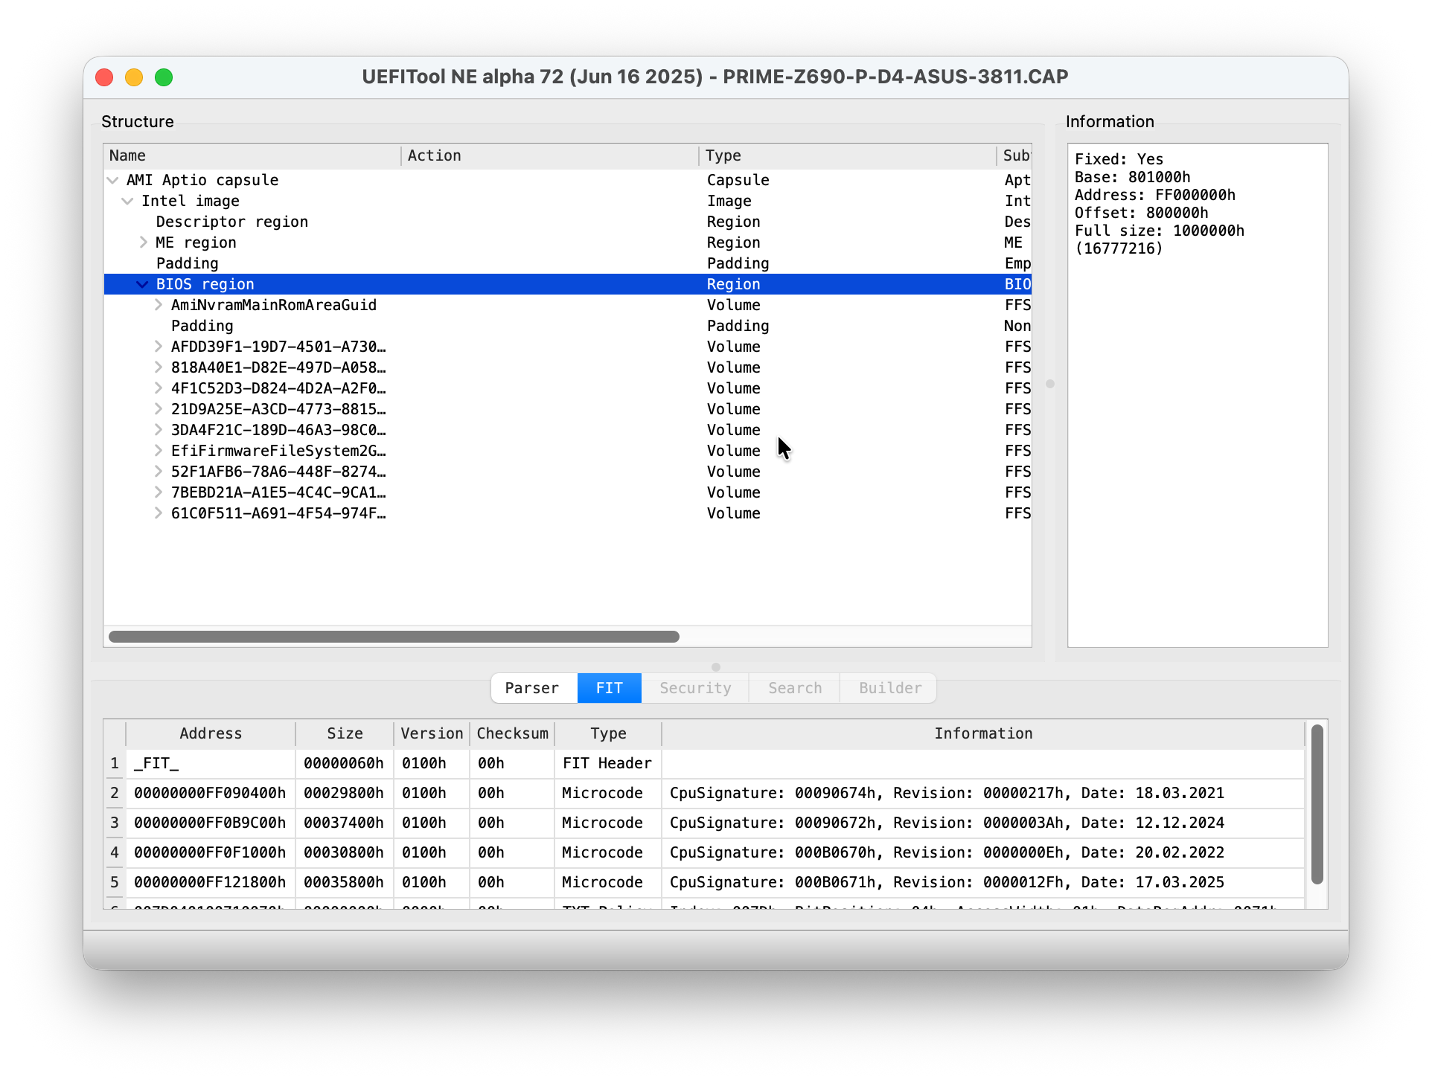
Task: Expand the EfiFirmwareFileSystem2G volume
Action: click(x=158, y=450)
